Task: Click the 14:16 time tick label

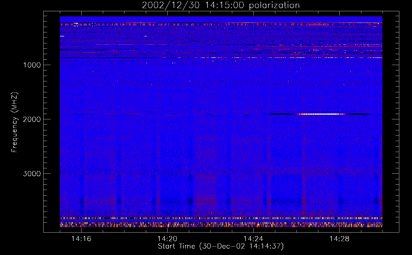Action: [x=81, y=239]
